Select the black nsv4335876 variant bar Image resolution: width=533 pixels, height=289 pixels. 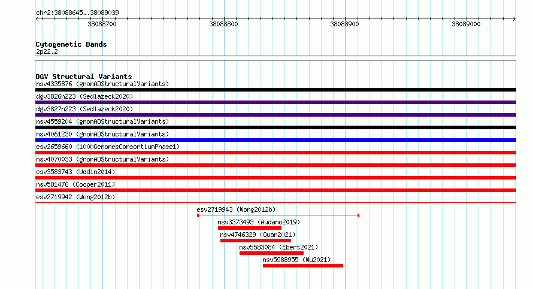pyautogui.click(x=275, y=90)
